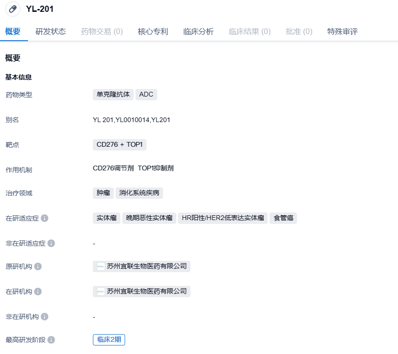Viewport: 398px width, 354px height.
Task: Open the 特殊审评 tab
Action: [343, 32]
